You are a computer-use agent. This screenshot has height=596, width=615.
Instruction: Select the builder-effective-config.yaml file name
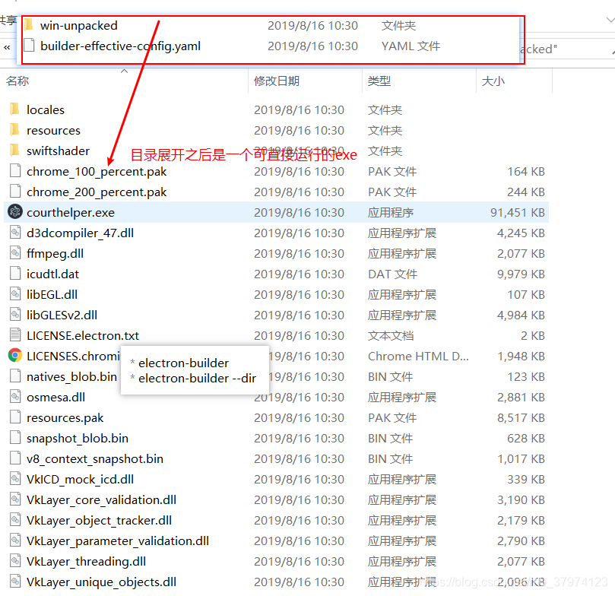120,46
